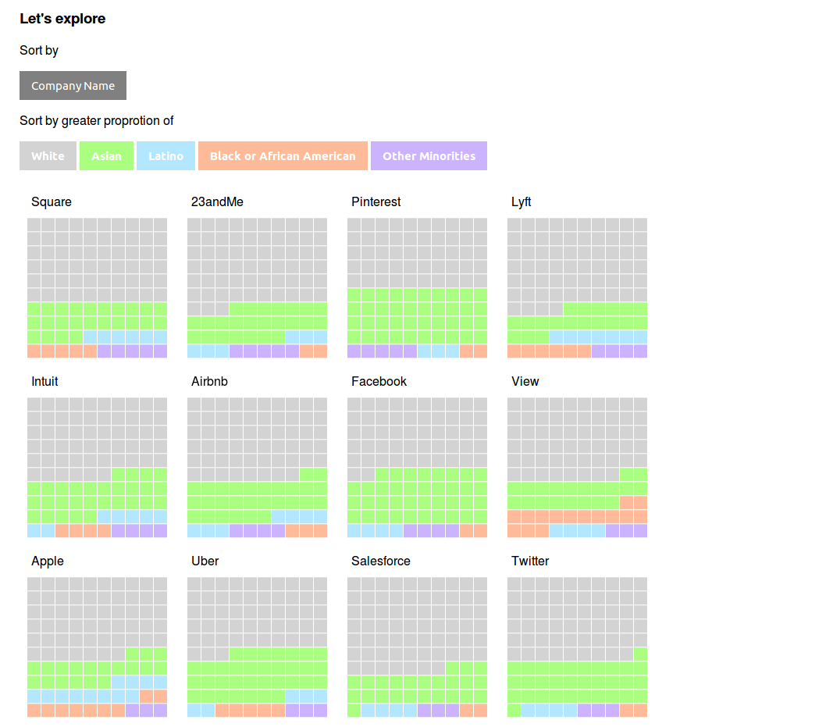The image size is (840, 727).
Task: Click the Company Name sort button
Action: click(x=73, y=86)
